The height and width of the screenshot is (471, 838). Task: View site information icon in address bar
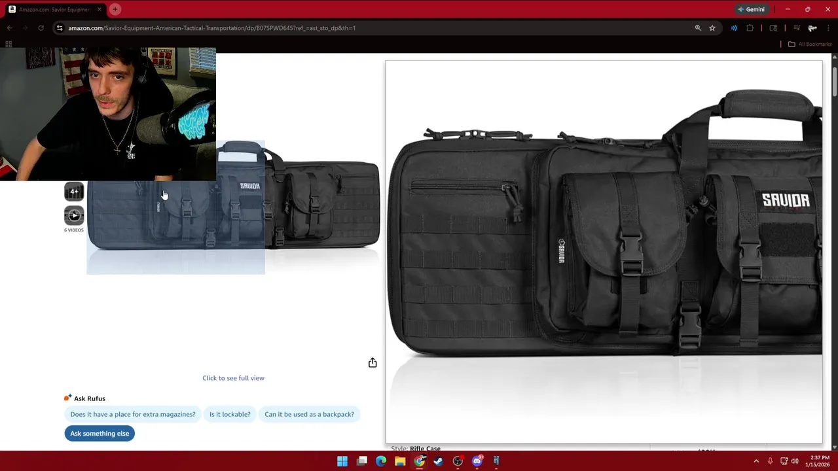[60, 28]
